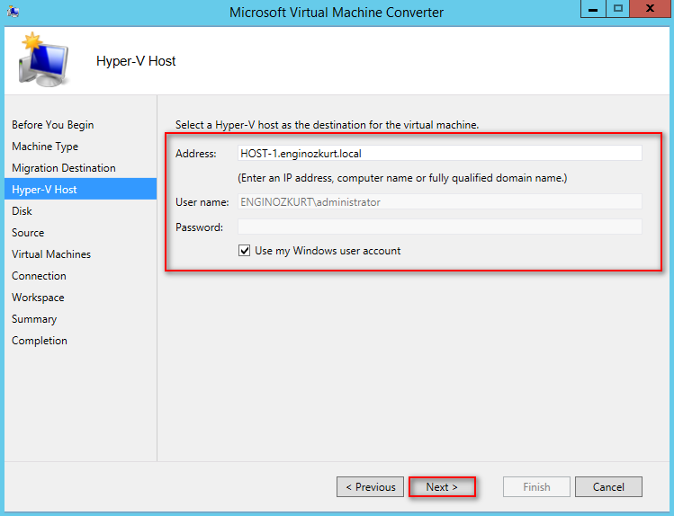Click the Hyper-V Host page heading
Image resolution: width=674 pixels, height=516 pixels.
[136, 61]
